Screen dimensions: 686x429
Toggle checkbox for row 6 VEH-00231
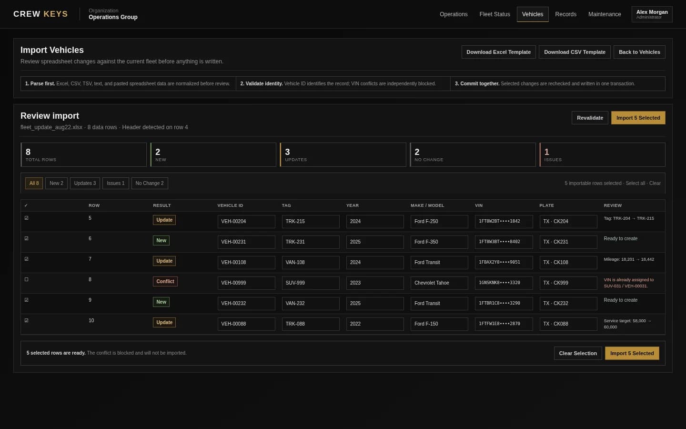pyautogui.click(x=26, y=239)
